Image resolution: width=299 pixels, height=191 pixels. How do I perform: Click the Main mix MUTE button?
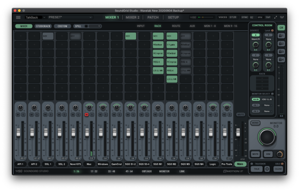coord(240,115)
